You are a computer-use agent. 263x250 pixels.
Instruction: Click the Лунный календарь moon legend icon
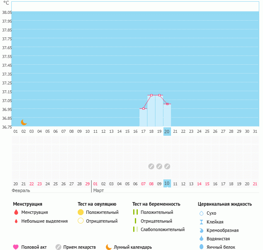click(x=109, y=247)
